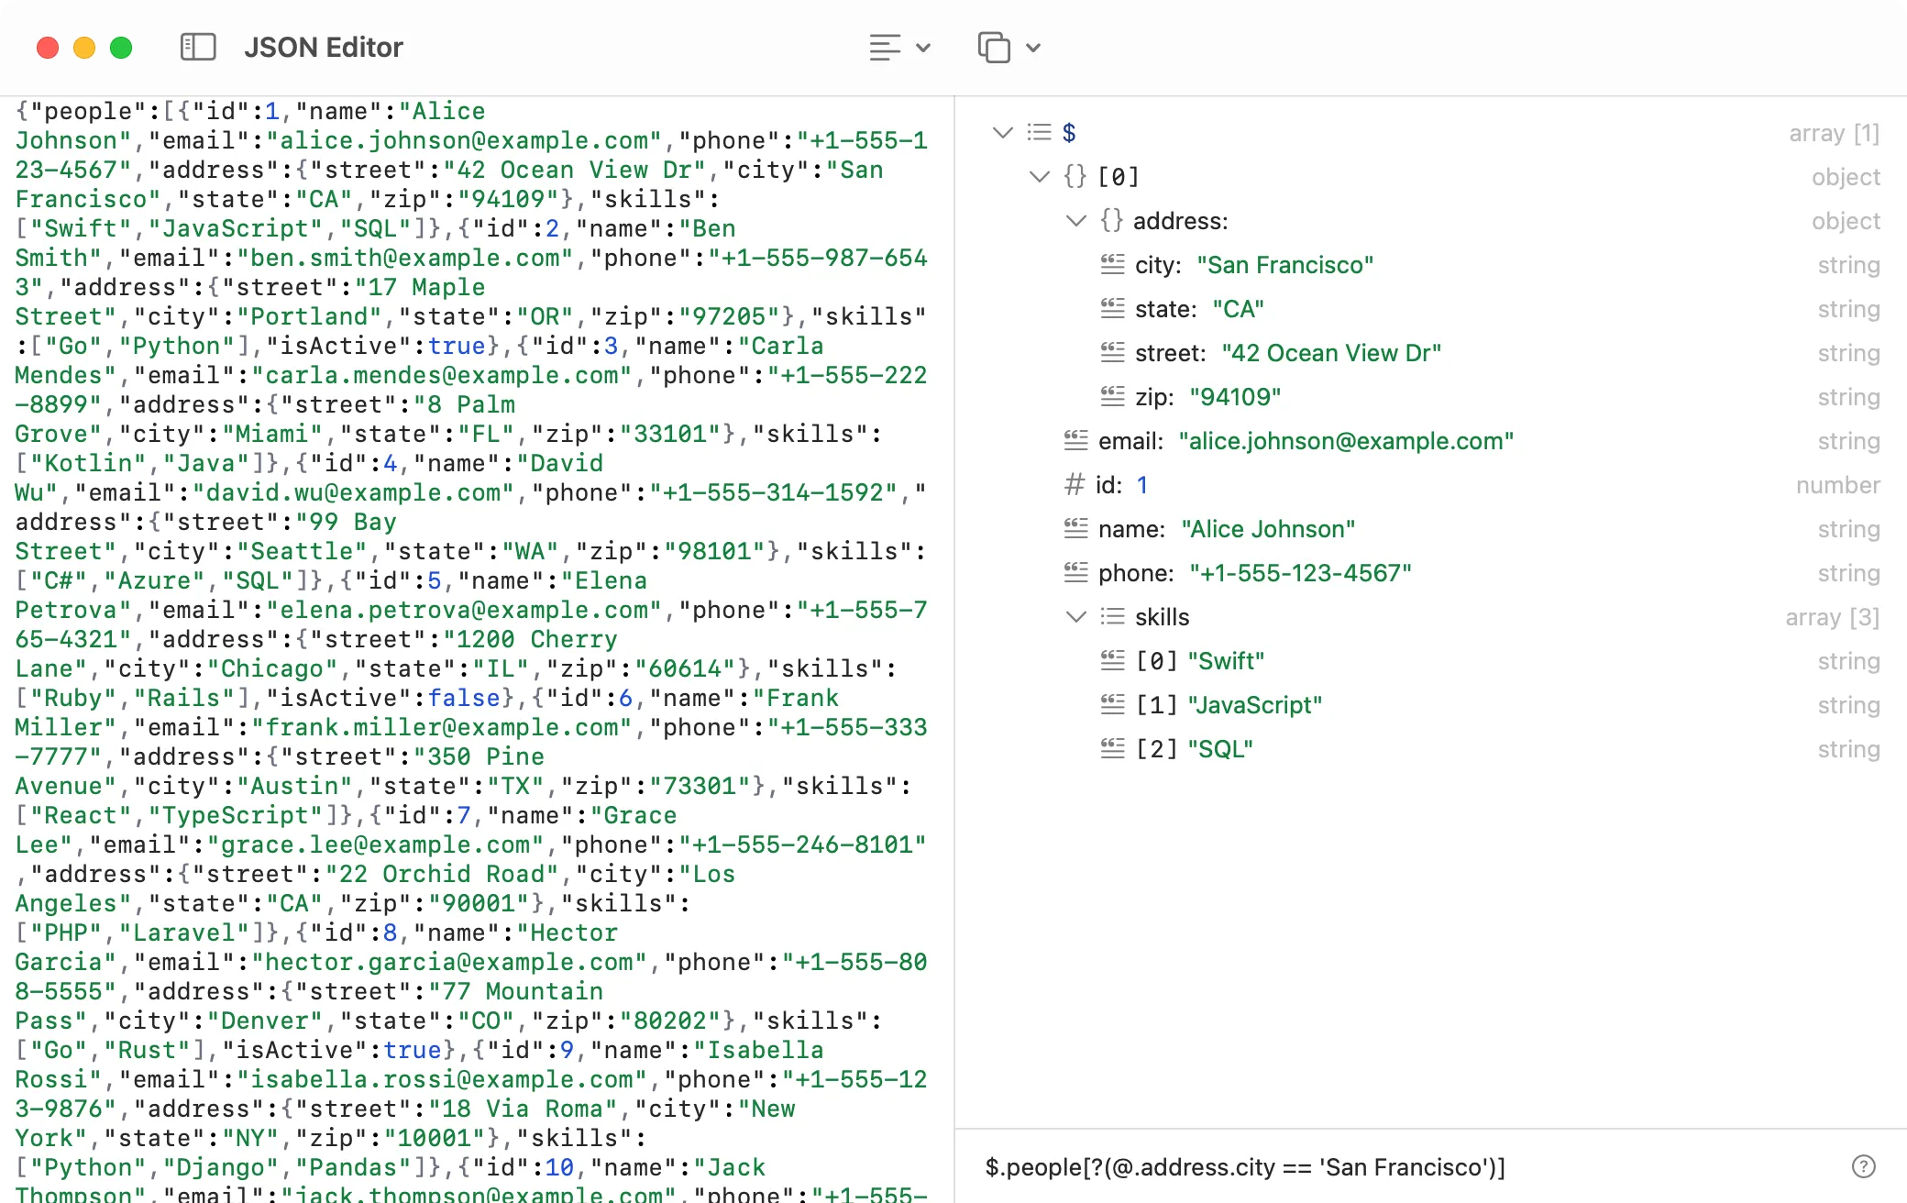This screenshot has width=1907, height=1203.
Task: Click the string icon beside the phone field
Action: coord(1074,572)
